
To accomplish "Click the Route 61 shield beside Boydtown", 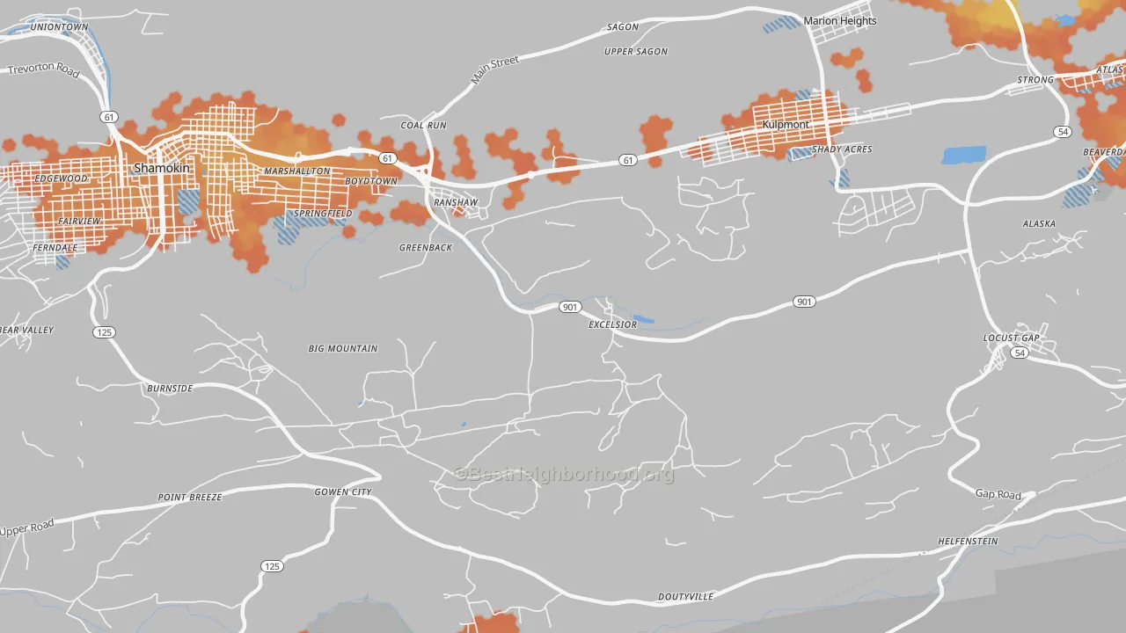I will click(x=388, y=158).
